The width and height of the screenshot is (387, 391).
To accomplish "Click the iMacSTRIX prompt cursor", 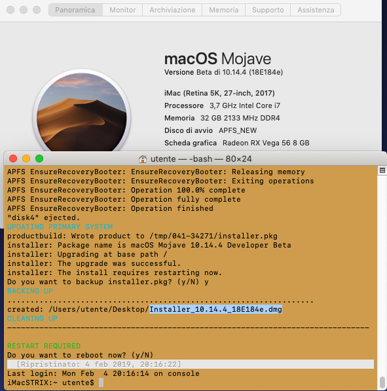I will coord(101,382).
